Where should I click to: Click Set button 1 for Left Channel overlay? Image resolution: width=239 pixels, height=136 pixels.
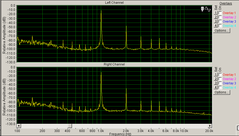(216, 13)
